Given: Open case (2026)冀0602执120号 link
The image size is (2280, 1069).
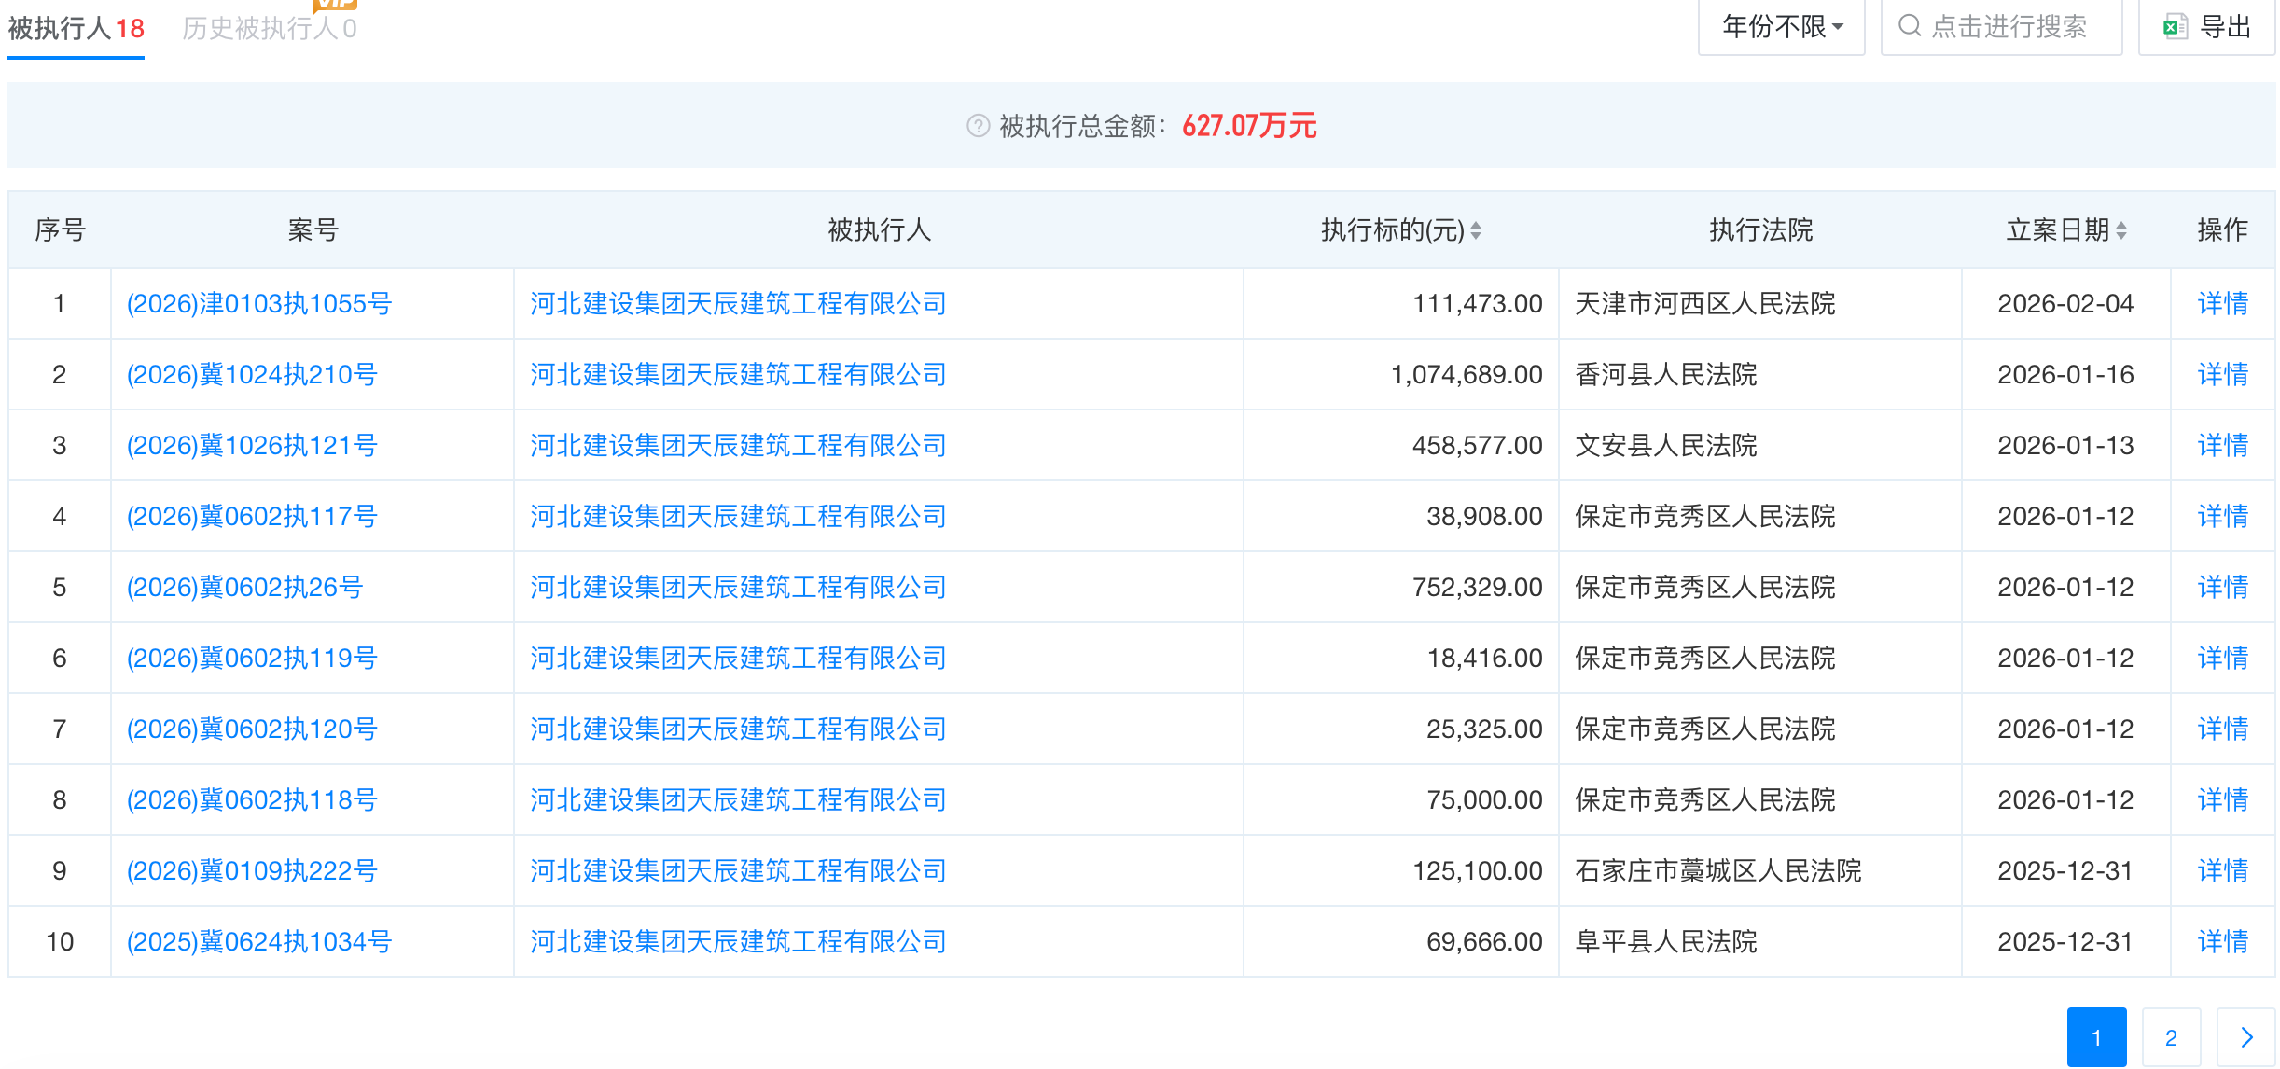Looking at the screenshot, I should point(251,729).
